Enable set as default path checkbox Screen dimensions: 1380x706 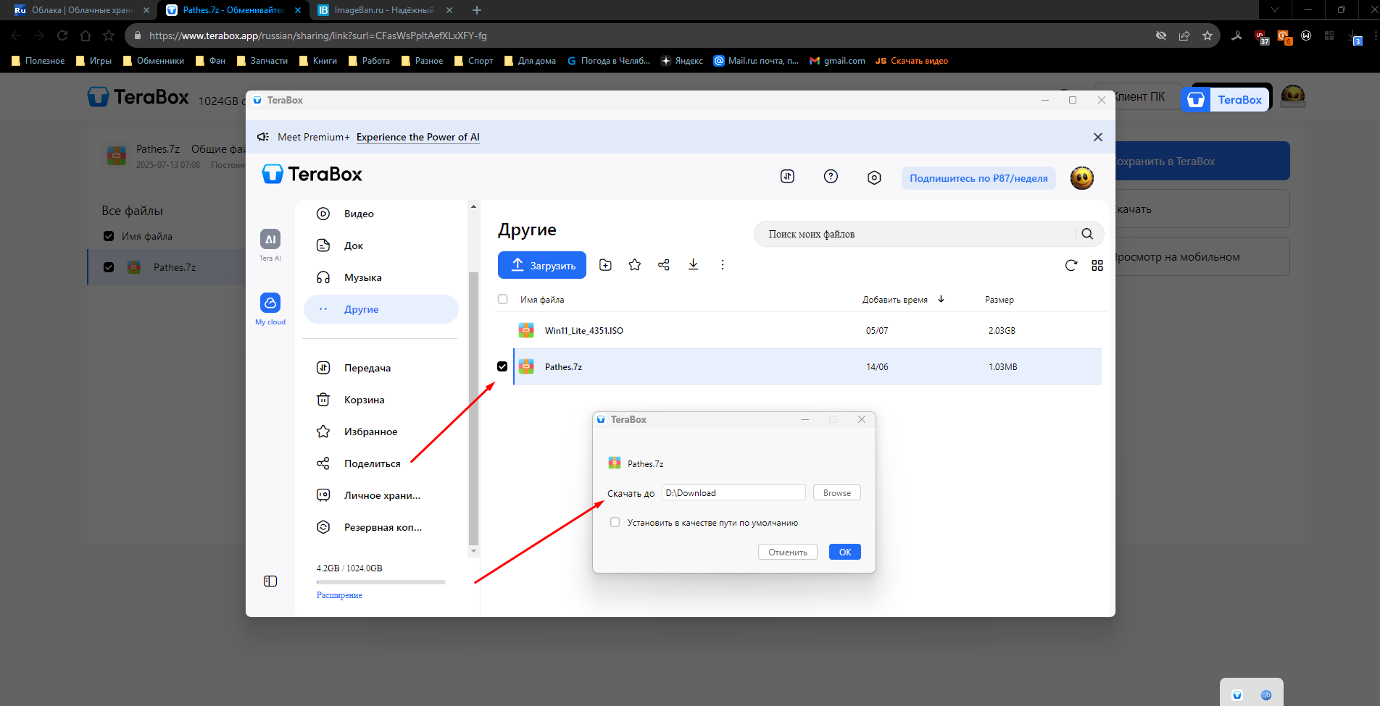[615, 522]
